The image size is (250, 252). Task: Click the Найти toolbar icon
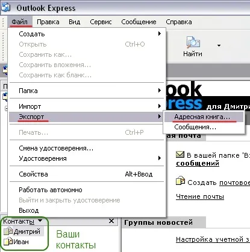[x=193, y=47]
